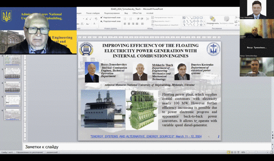Open the 'Экспресс-стили' quick styles gallery
Image resolution: width=274 pixels, height=161 pixels.
click(x=226, y=21)
